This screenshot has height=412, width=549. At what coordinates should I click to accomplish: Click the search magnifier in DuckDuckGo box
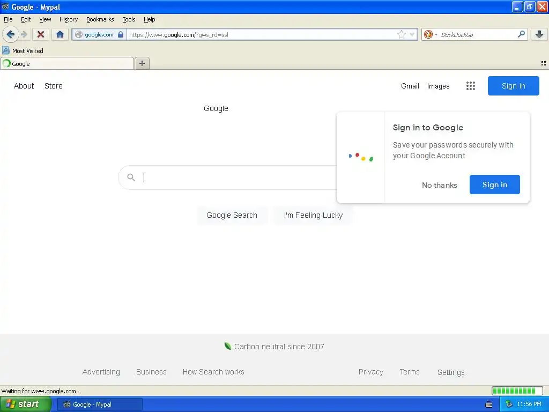pyautogui.click(x=521, y=34)
